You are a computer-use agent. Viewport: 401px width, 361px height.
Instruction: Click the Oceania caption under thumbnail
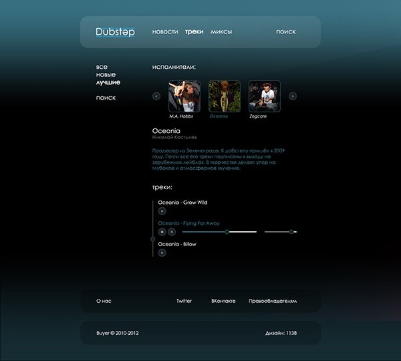[x=219, y=116]
